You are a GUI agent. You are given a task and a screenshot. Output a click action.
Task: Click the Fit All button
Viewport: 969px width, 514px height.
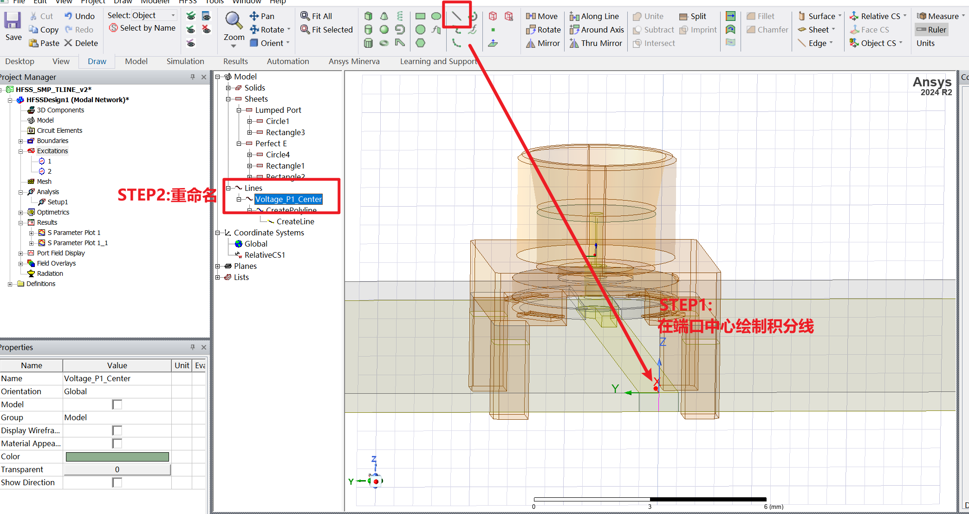pos(316,16)
